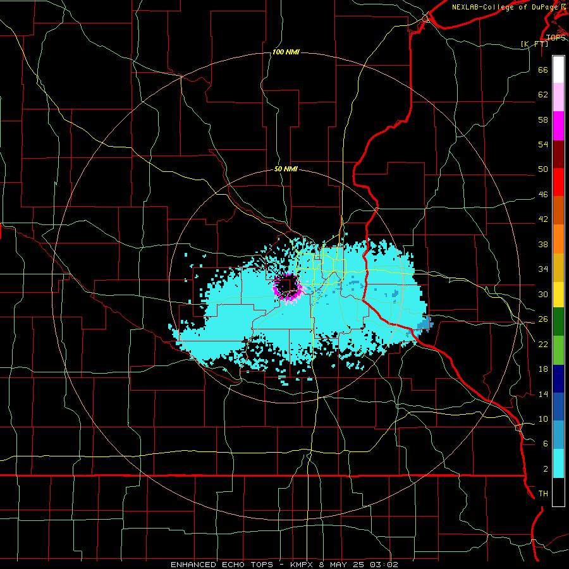This screenshot has height=569, width=569.
Task: Click the gold swatch between 34 and 38
Action: [x=558, y=267]
